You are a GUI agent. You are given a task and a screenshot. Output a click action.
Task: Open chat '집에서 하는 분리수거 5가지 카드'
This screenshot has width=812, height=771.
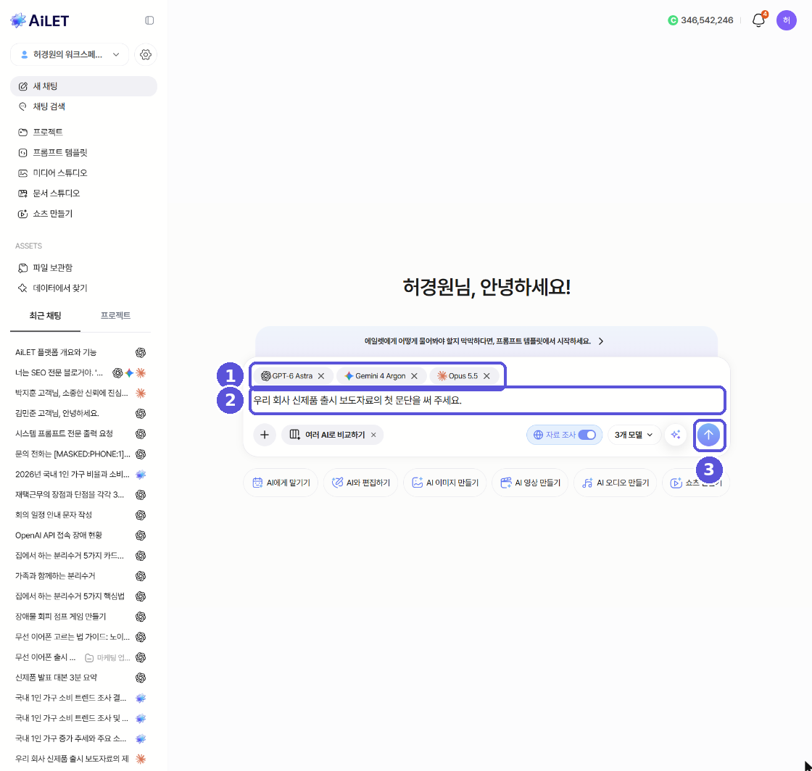[80, 556]
